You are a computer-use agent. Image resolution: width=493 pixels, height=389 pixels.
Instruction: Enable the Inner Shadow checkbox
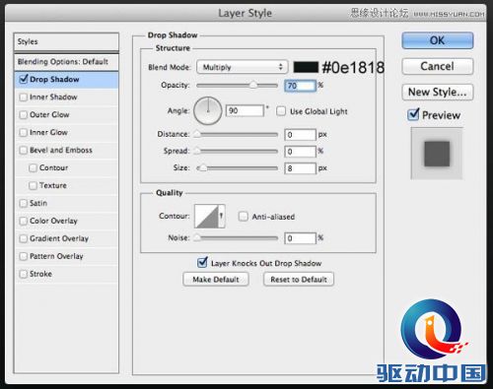[x=24, y=97]
